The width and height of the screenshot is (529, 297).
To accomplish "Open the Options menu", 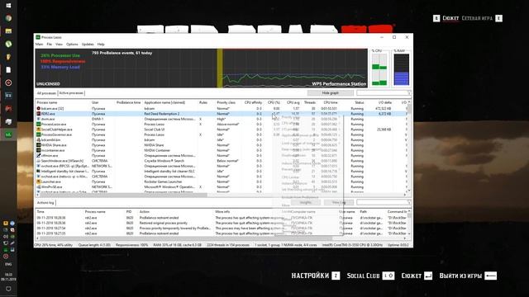I will pyautogui.click(x=72, y=44).
